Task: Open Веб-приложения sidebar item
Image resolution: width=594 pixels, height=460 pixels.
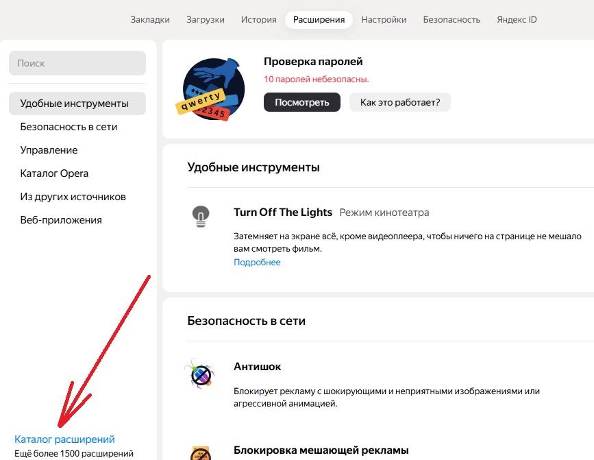Action: click(x=61, y=220)
